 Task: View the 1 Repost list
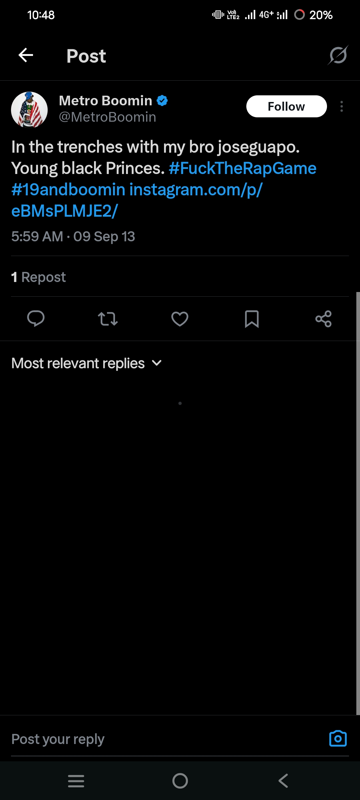coord(39,277)
